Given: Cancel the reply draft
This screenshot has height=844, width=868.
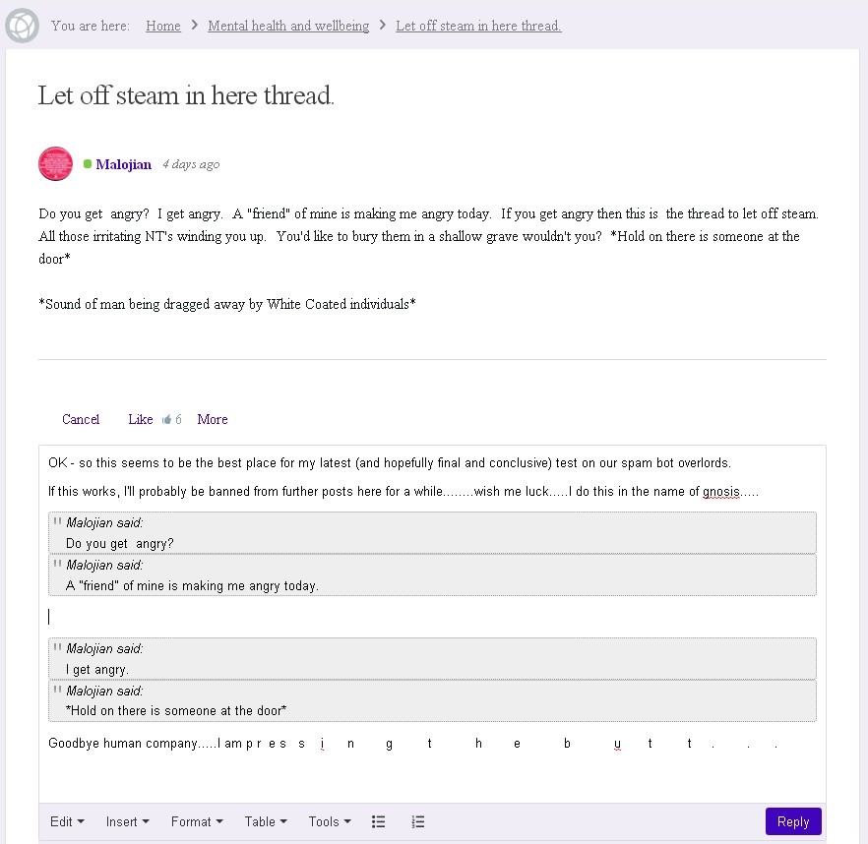Looking at the screenshot, I should pyautogui.click(x=81, y=420).
